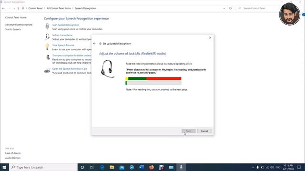Go back in the Set up Speech Recognition wizard
Viewport: 305px width, 171px height.
point(94,44)
